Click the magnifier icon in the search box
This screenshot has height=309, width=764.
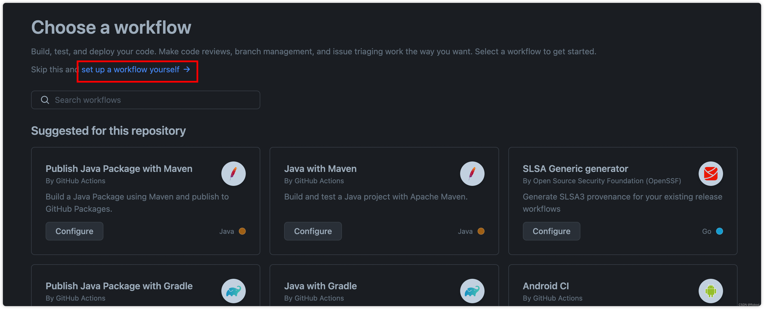click(45, 100)
